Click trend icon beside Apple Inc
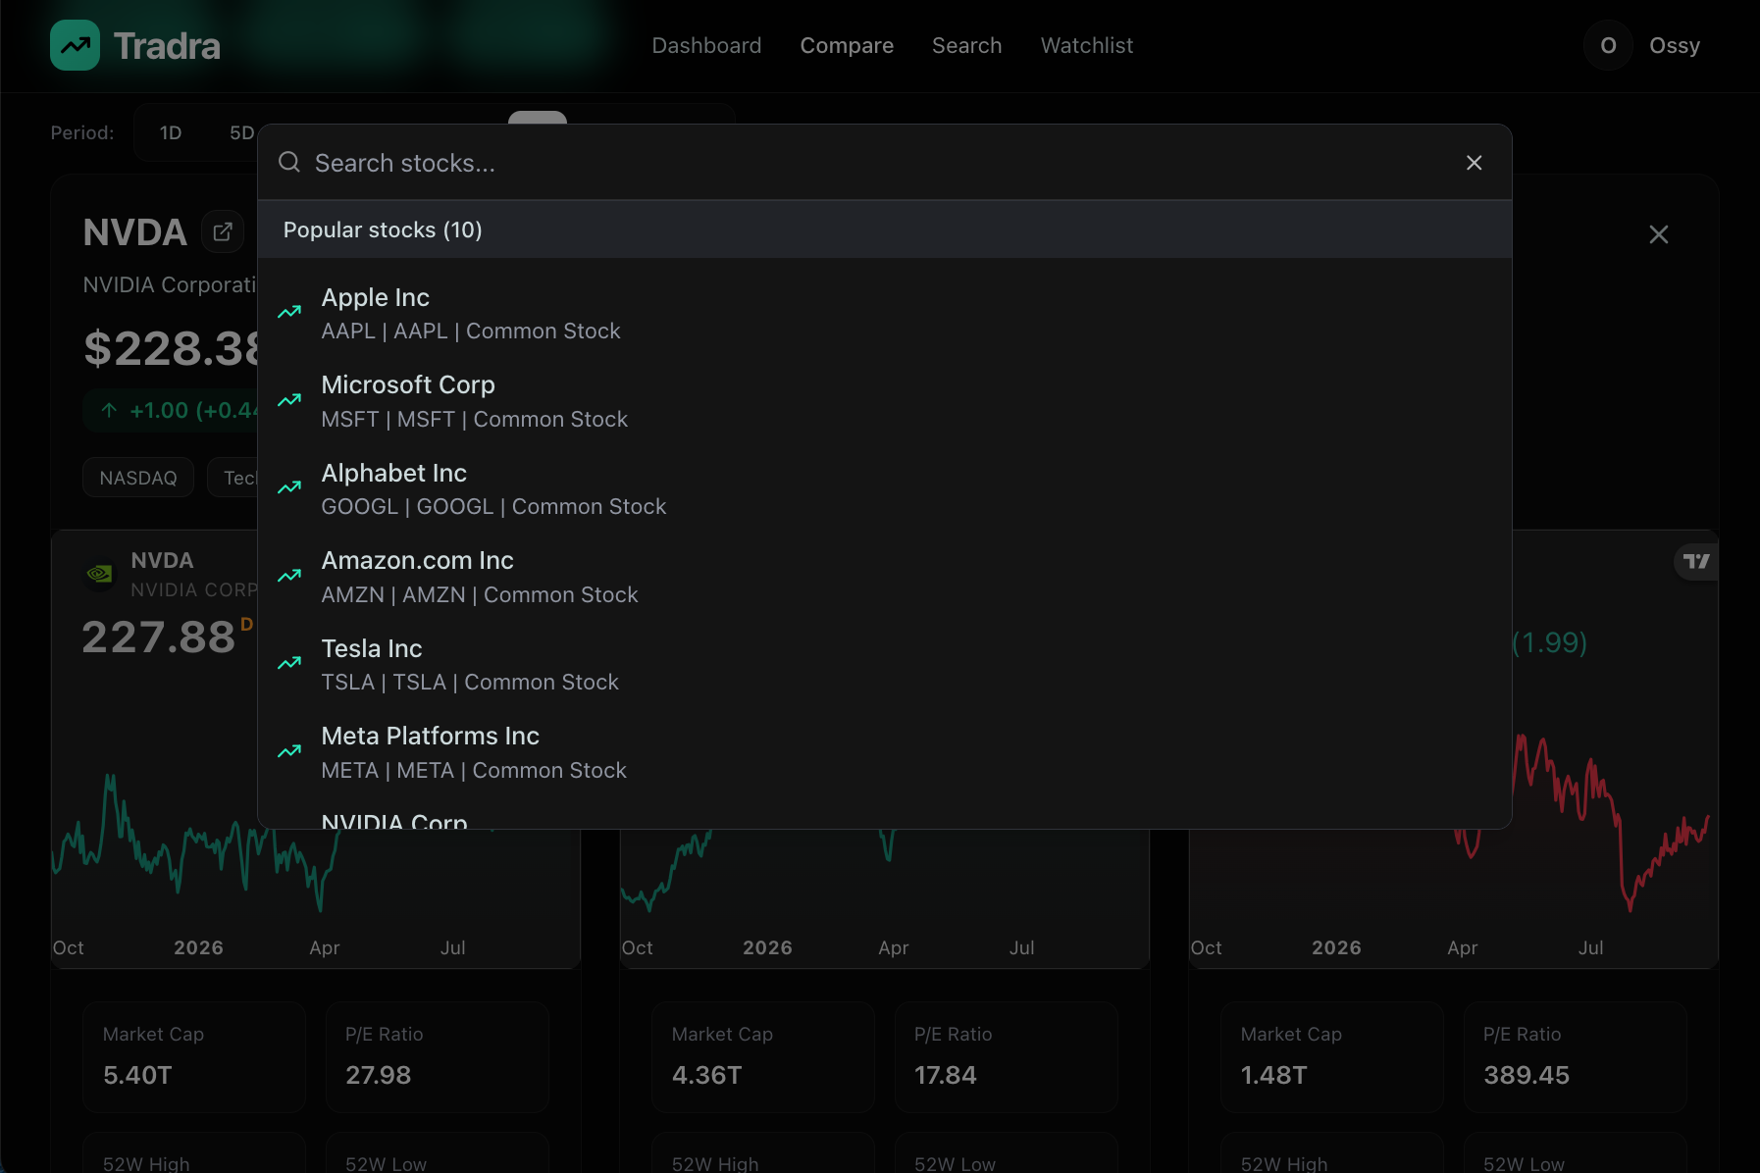 pos(289,312)
